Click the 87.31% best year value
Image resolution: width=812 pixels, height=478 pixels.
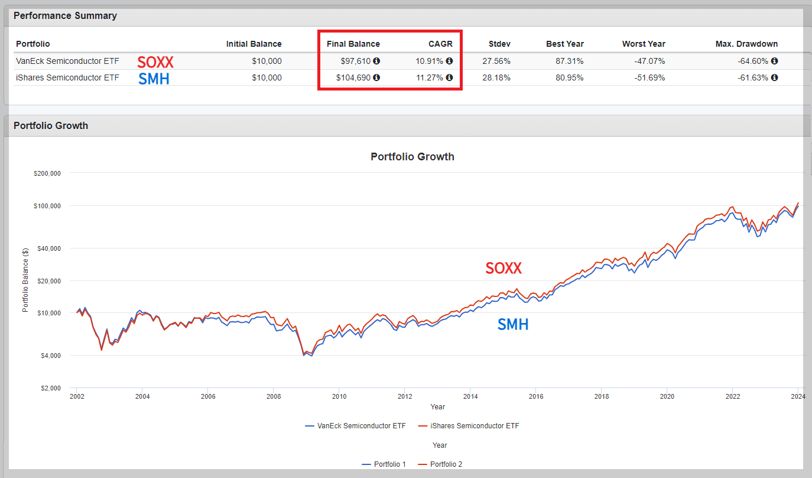point(570,61)
